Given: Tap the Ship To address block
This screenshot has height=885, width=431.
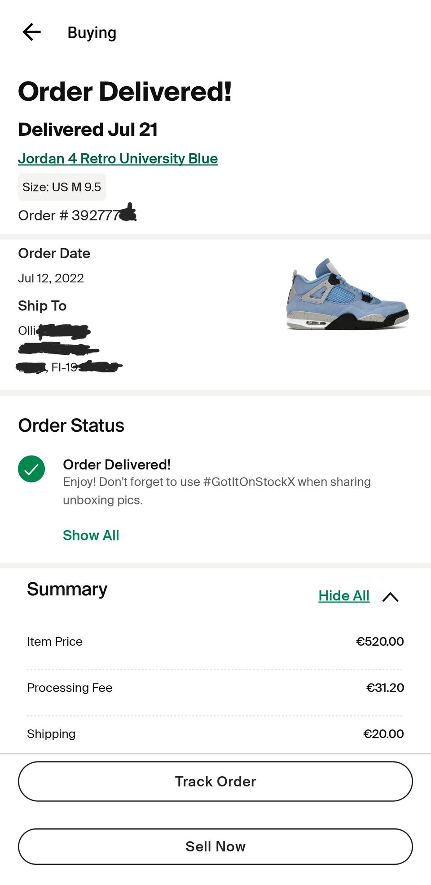Looking at the screenshot, I should click(x=67, y=349).
